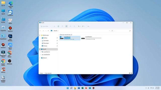The image size is (161, 90).
Task: Collapse the Devices and drives group
Action: [x=59, y=35]
